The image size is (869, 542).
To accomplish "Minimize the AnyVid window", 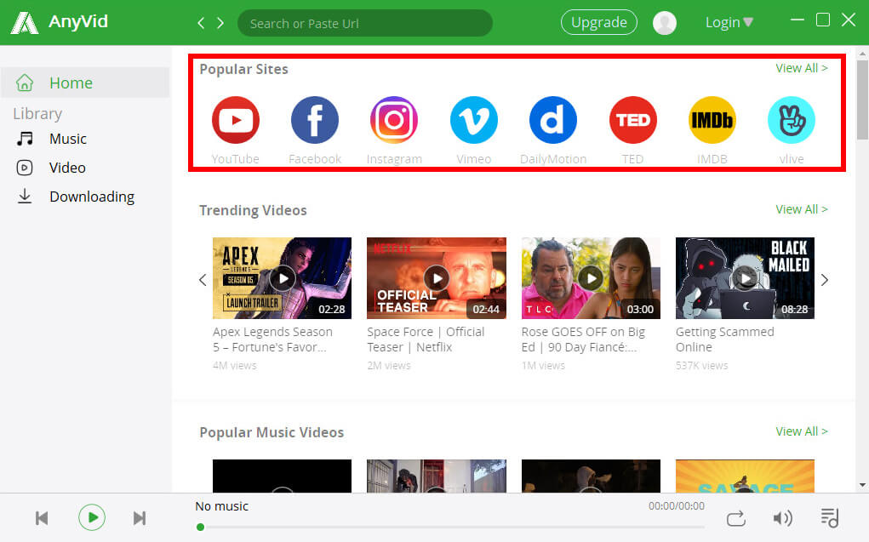I will [x=798, y=20].
